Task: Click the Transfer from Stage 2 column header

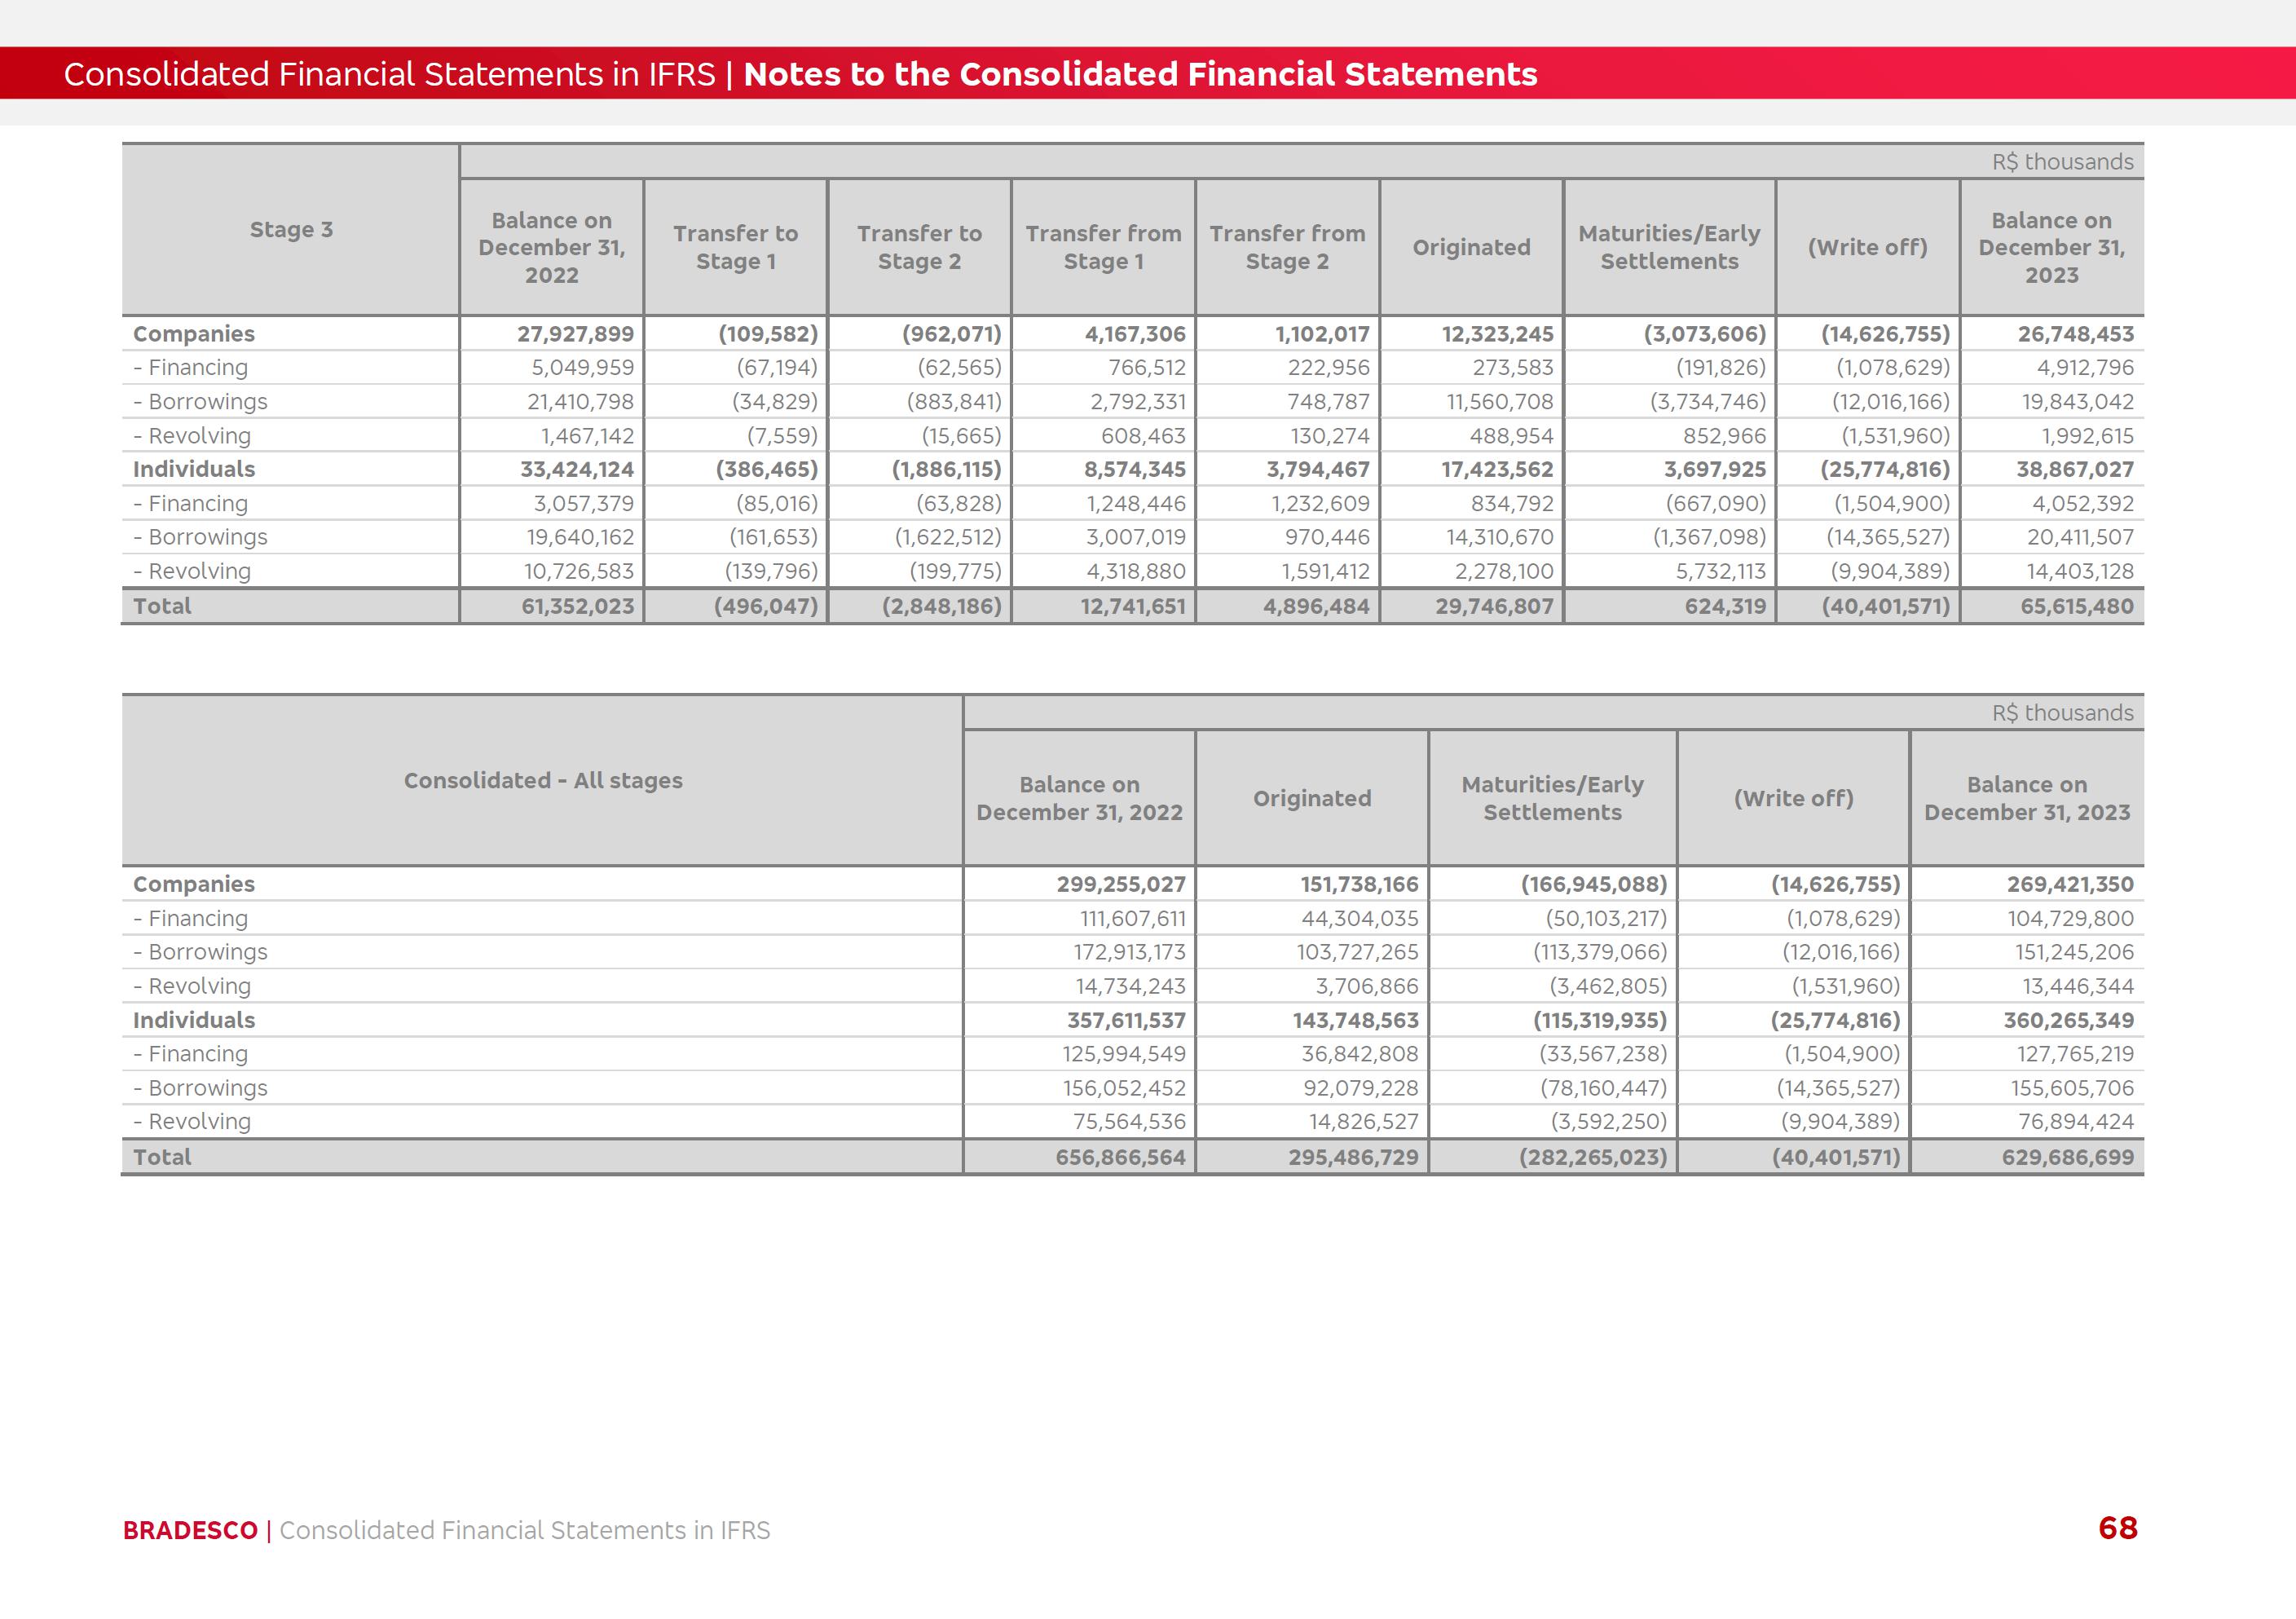Action: (1287, 247)
